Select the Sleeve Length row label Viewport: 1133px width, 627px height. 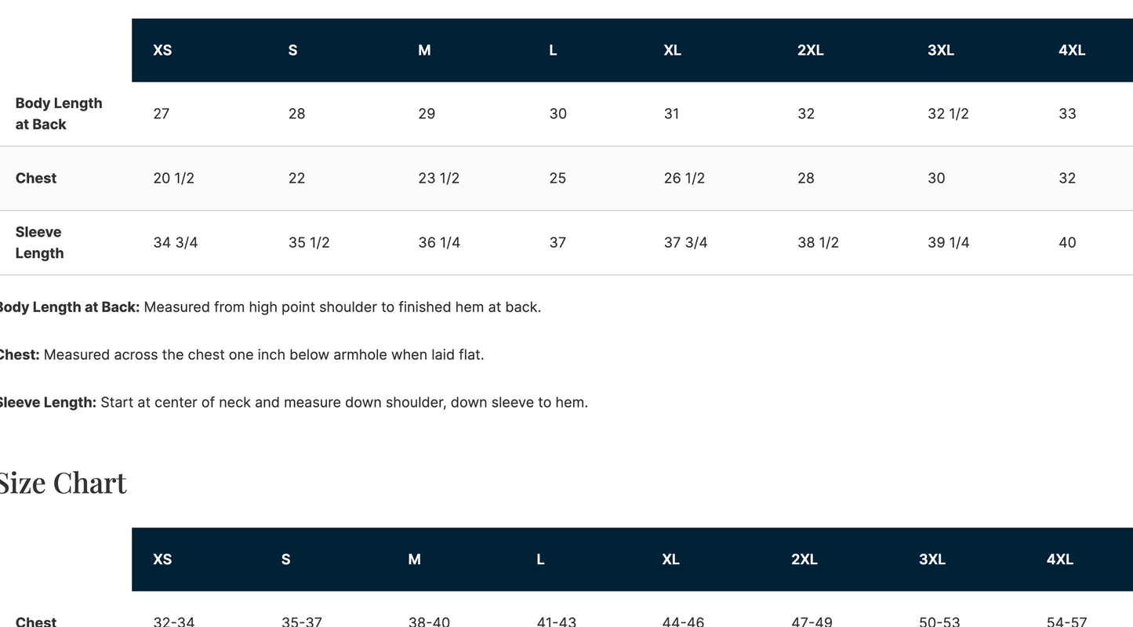click(x=40, y=242)
